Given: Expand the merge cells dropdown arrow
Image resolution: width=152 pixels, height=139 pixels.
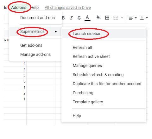Looking at the screenshot, I should pos(122,18).
